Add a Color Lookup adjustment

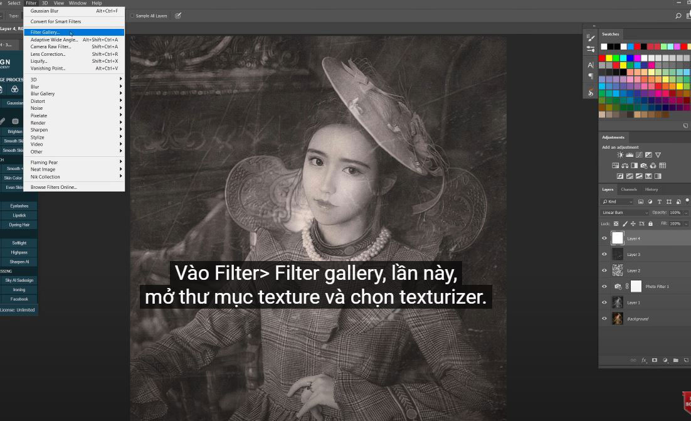662,165
